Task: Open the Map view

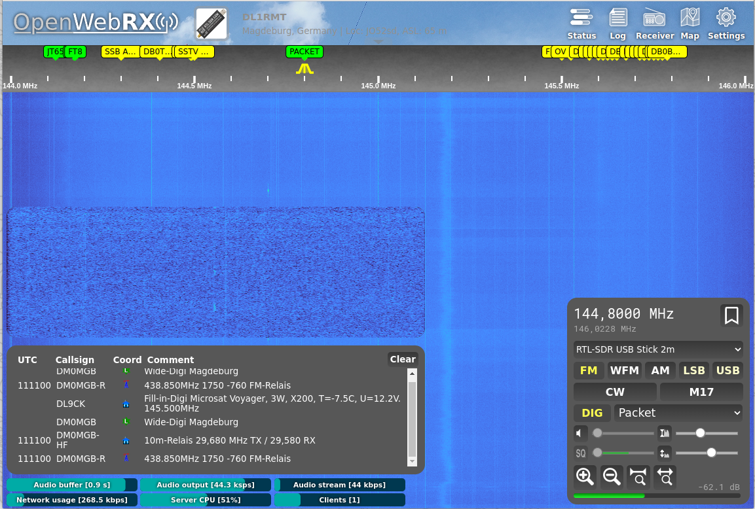Action: pos(690,24)
